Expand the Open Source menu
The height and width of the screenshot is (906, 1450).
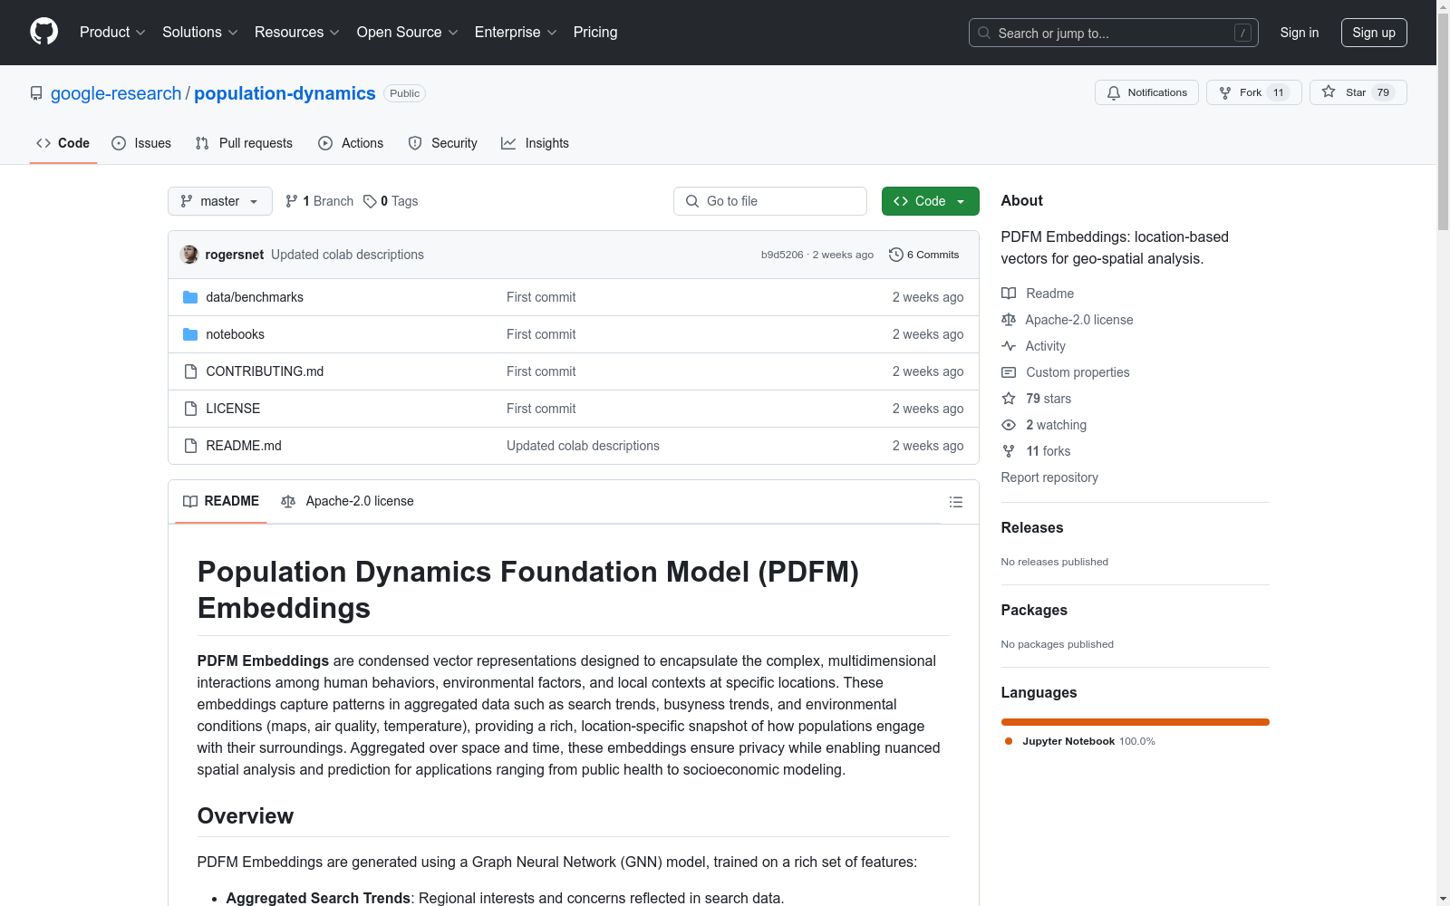tap(408, 32)
